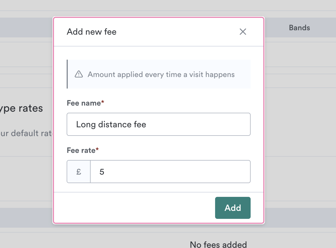Click the asterisk beside Fee name
336x248 pixels.
pos(103,103)
